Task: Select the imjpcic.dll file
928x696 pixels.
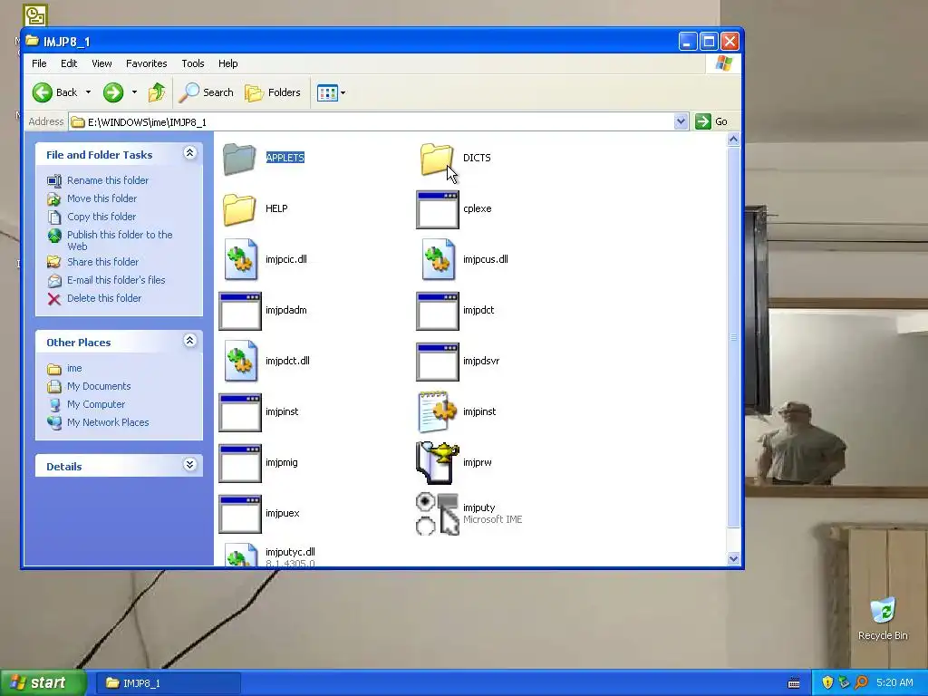Action: [265, 259]
